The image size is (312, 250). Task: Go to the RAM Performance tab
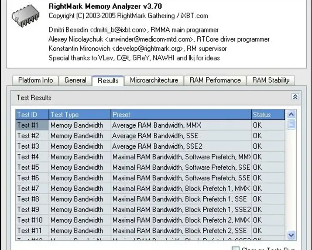click(x=215, y=80)
